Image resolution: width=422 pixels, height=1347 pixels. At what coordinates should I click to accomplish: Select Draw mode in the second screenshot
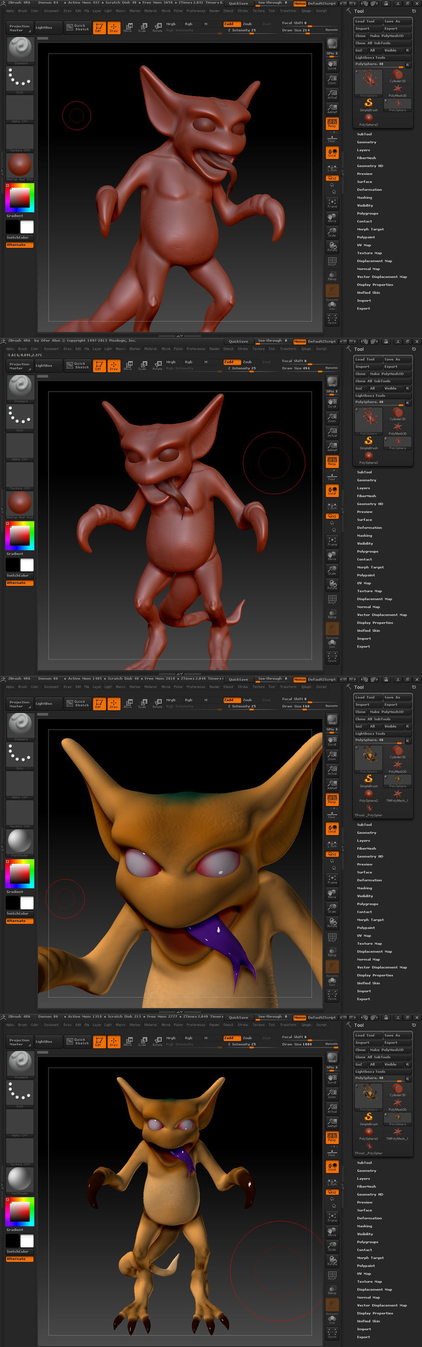tap(113, 366)
